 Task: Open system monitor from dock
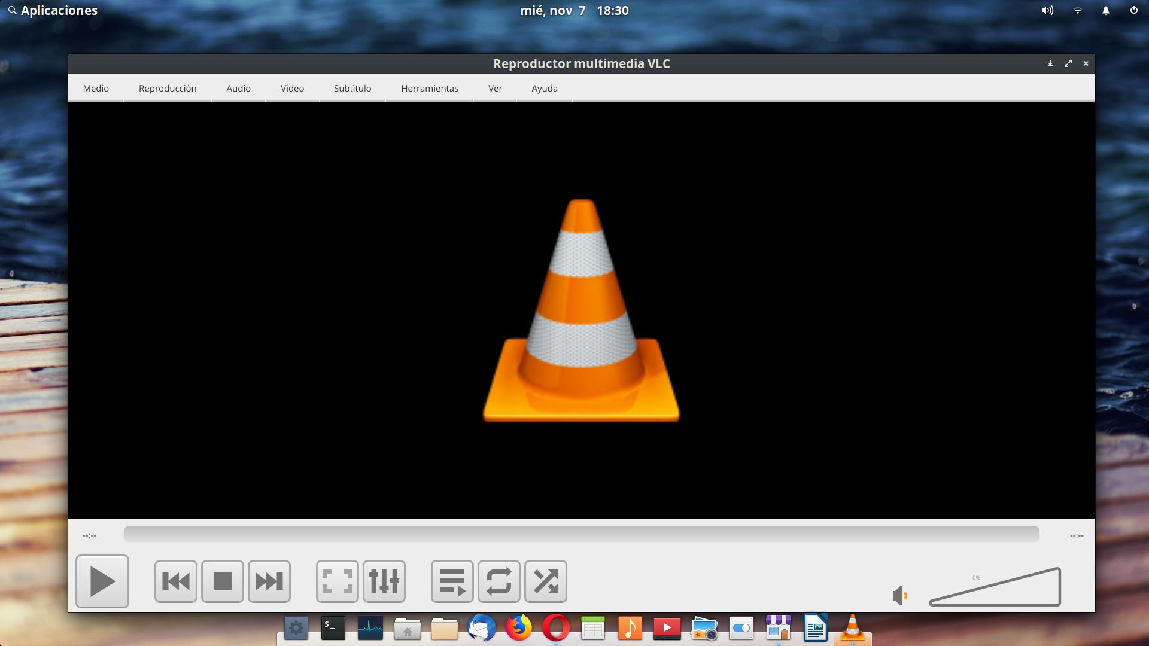click(x=370, y=629)
